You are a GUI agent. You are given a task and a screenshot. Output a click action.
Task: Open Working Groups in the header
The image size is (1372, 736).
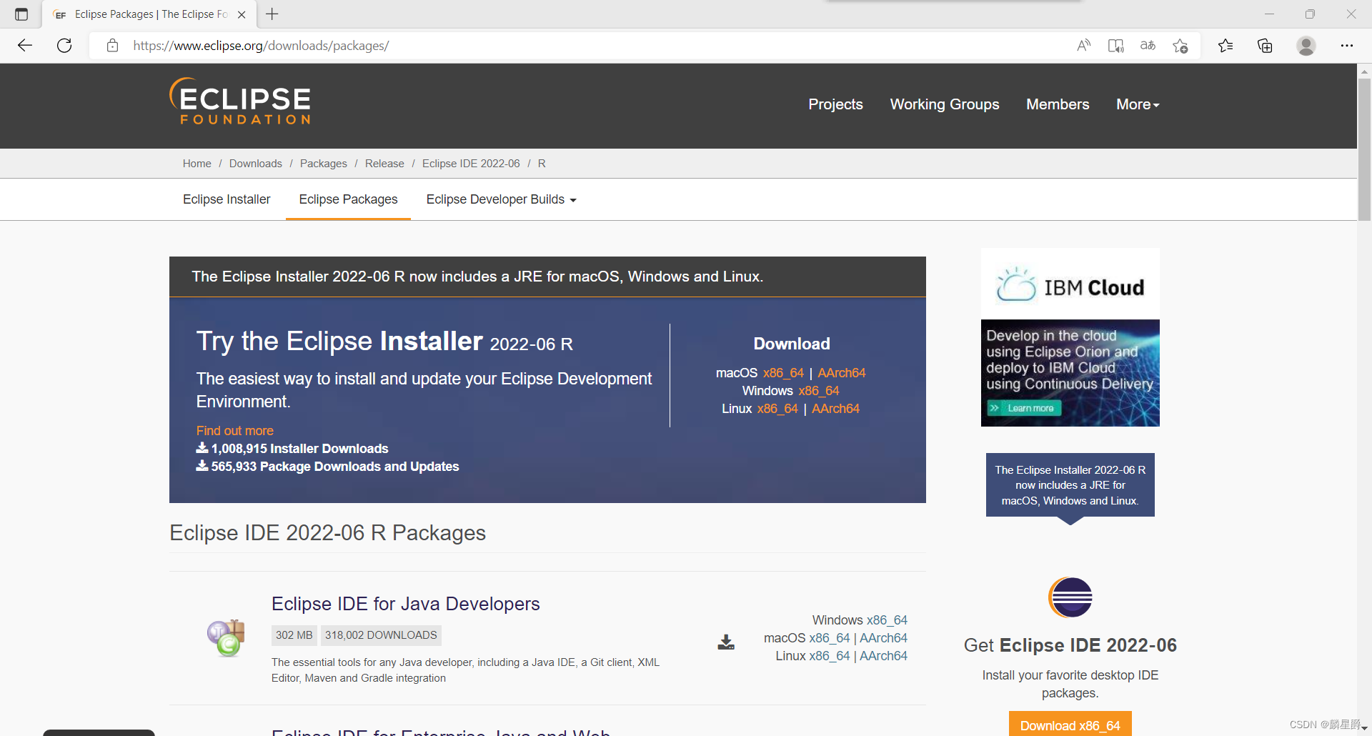click(x=945, y=104)
